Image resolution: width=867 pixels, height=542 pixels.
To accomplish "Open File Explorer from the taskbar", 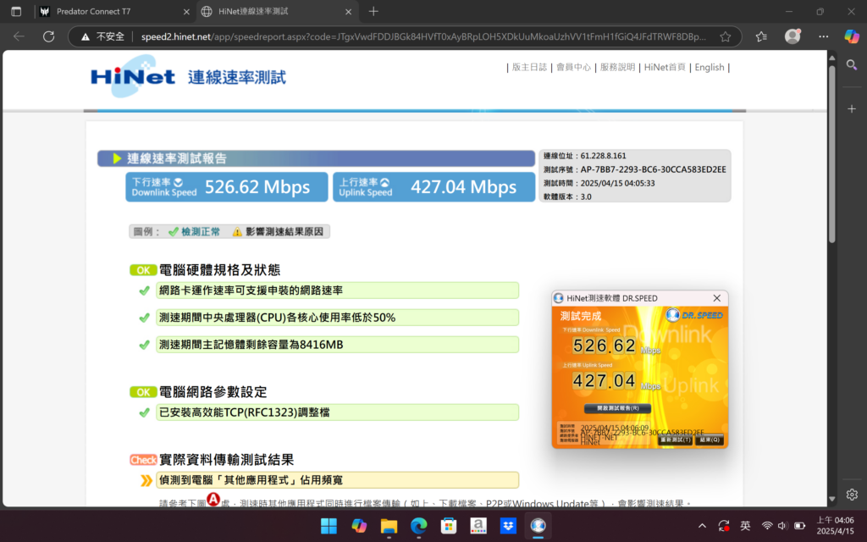I will coord(389,525).
